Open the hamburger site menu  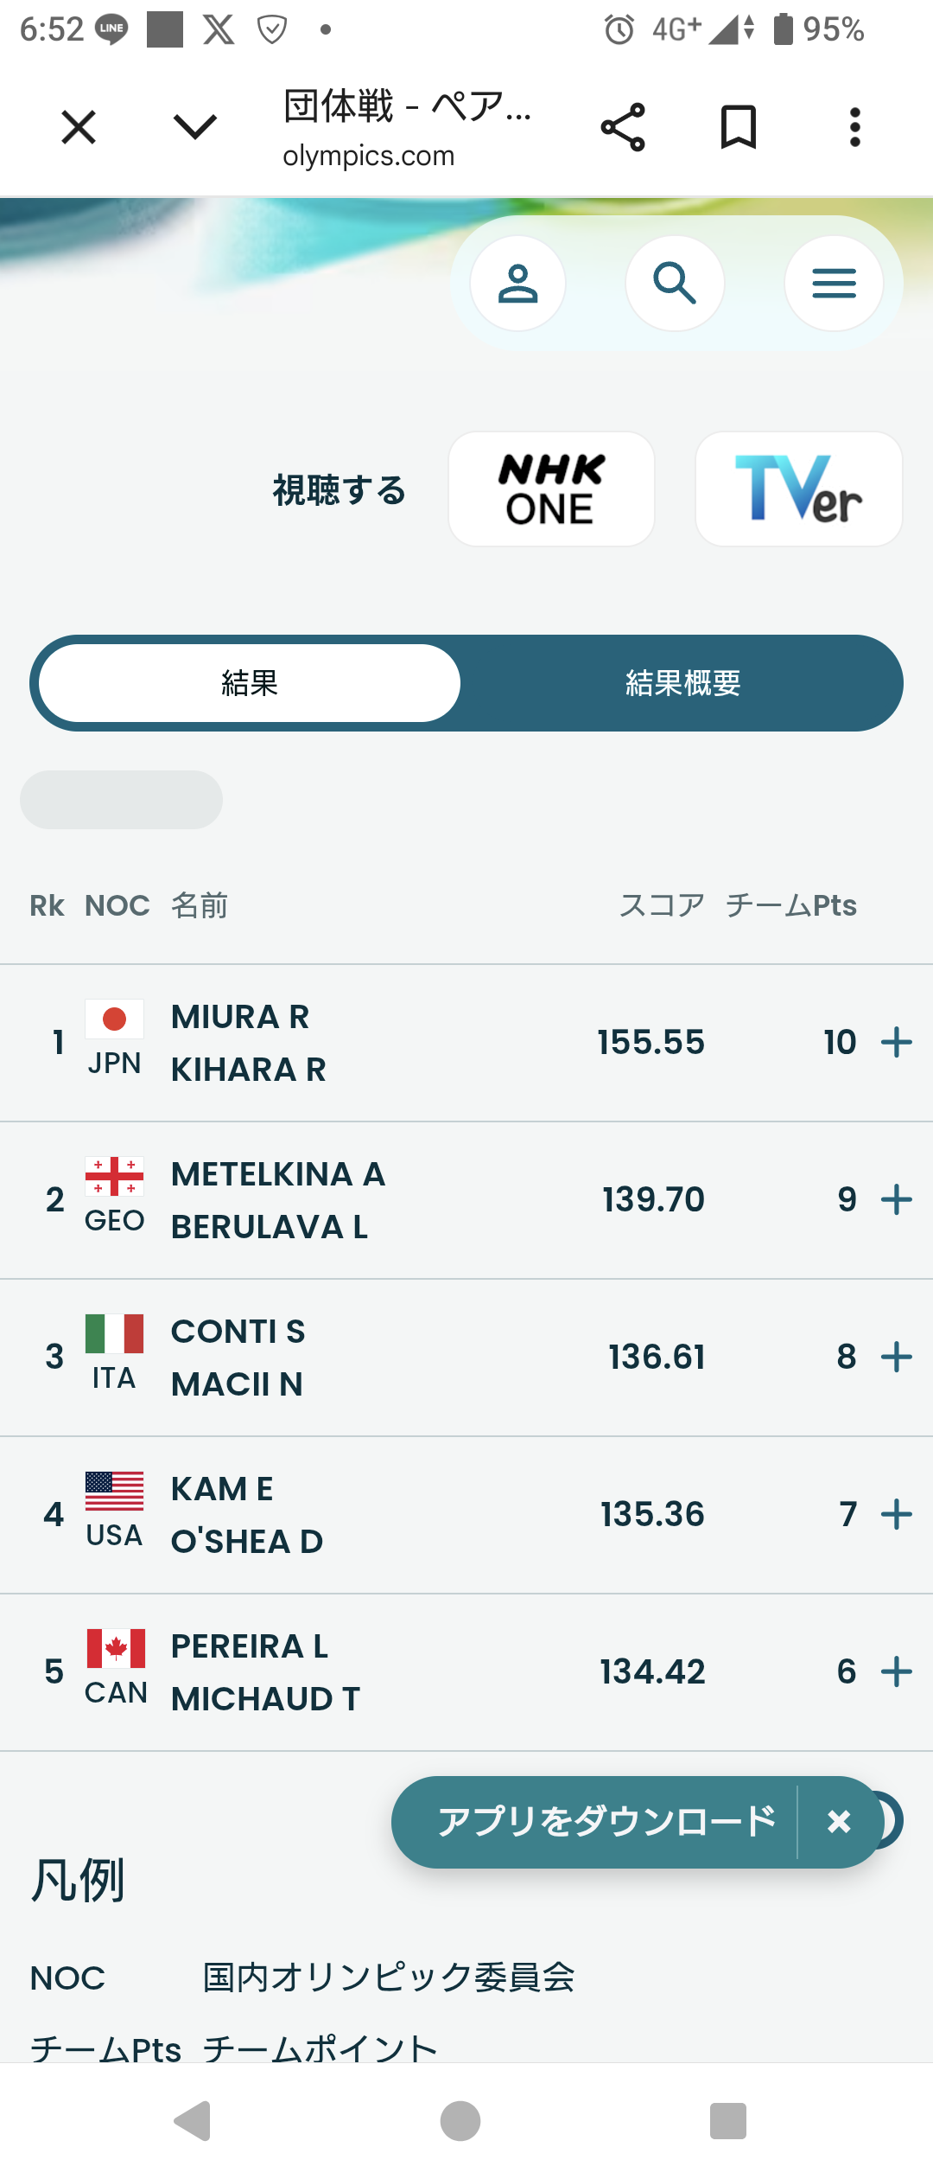[834, 284]
